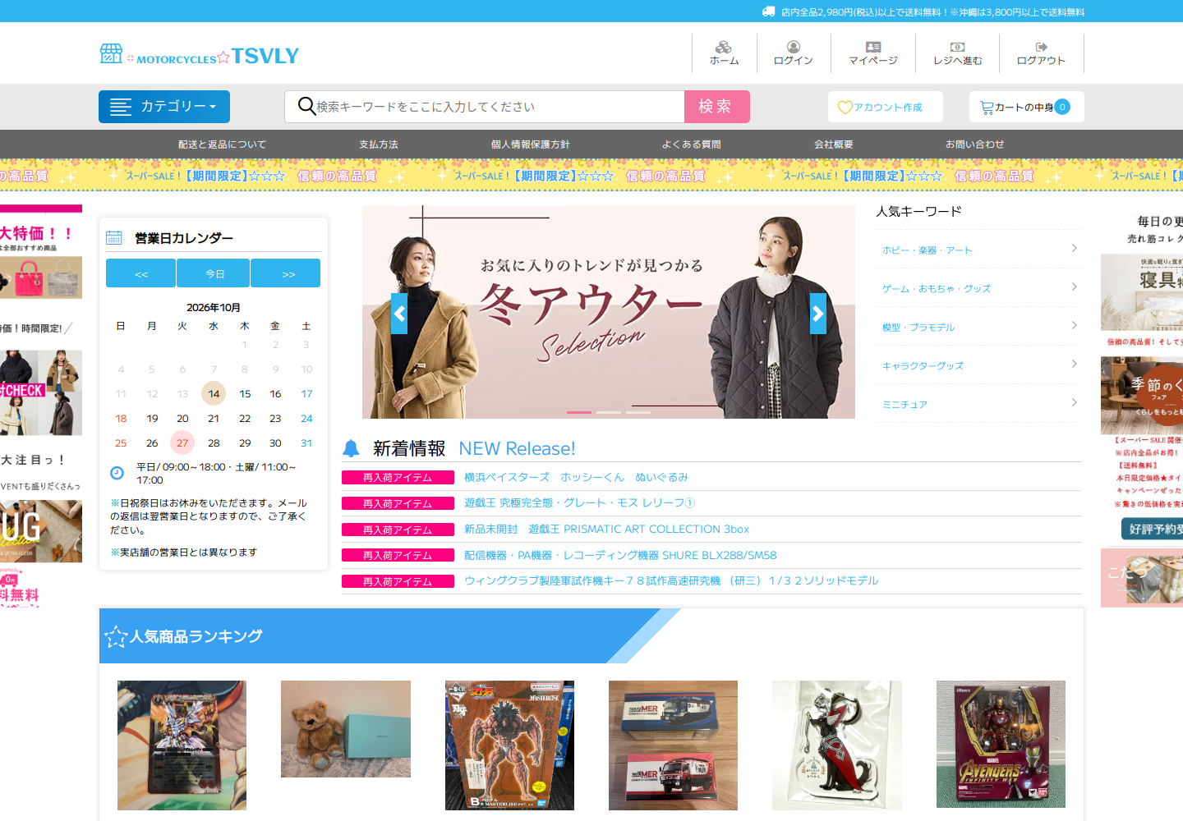Open よくある質問 menu item
The height and width of the screenshot is (821, 1183).
click(692, 144)
